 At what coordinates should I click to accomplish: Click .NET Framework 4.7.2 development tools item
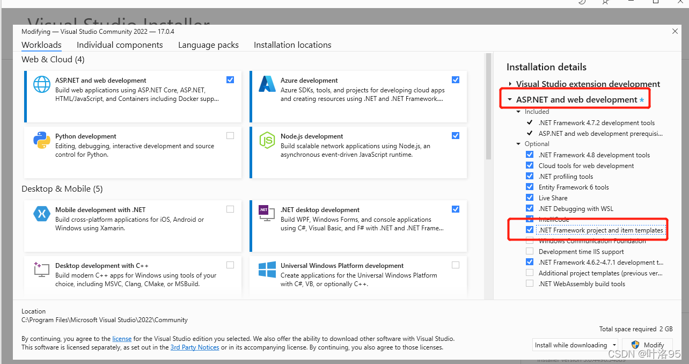tap(597, 123)
